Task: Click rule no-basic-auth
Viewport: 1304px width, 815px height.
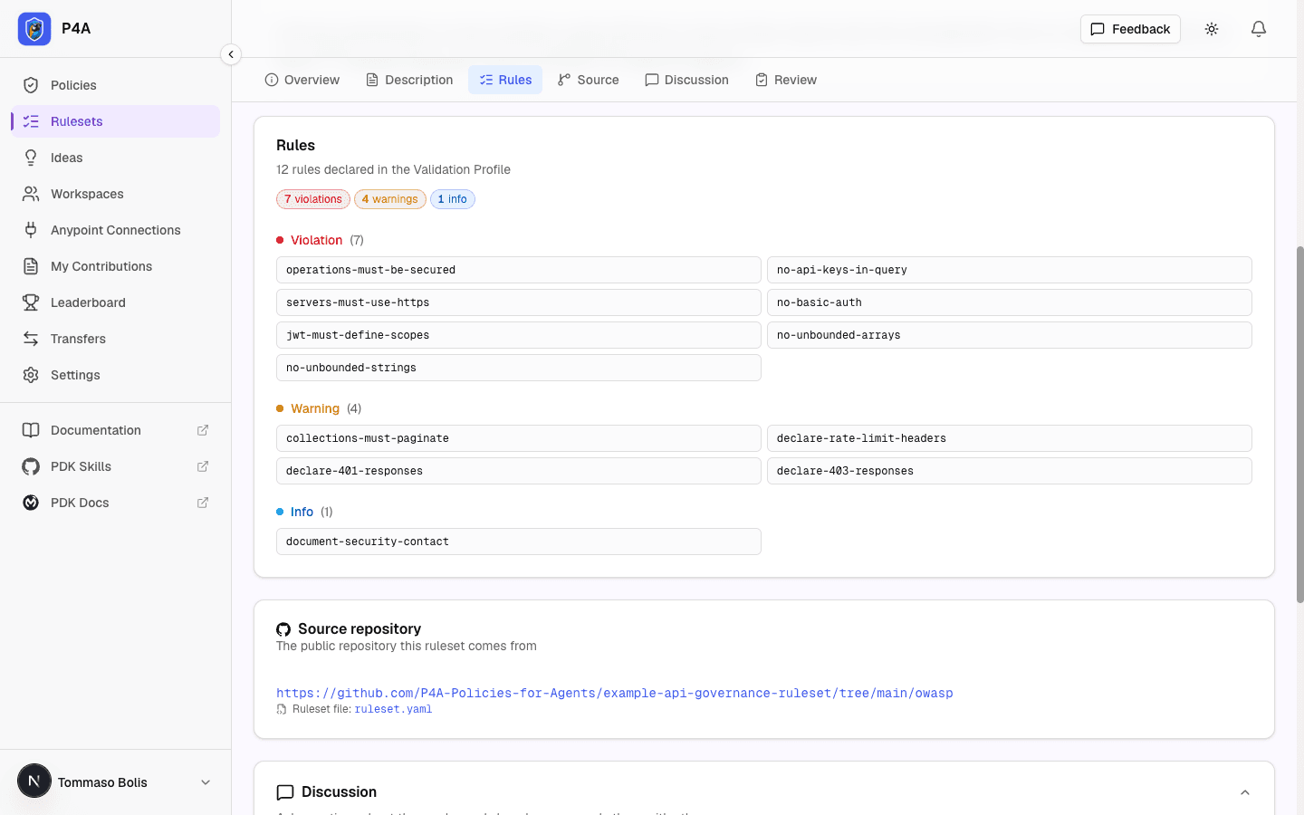Action: coord(1010,302)
